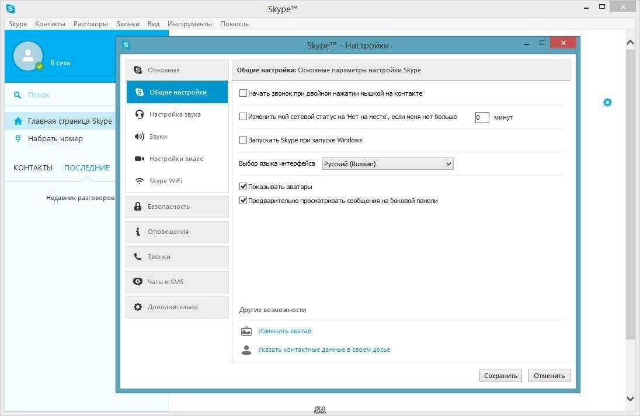Expand the Безопасность section
Screen dimensions: 640x416
(177, 207)
